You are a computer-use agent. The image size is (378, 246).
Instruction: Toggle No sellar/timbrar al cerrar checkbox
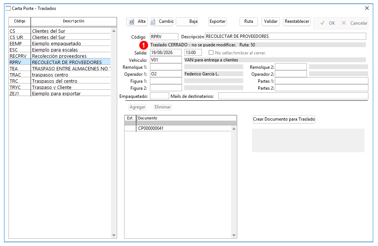pos(211,53)
